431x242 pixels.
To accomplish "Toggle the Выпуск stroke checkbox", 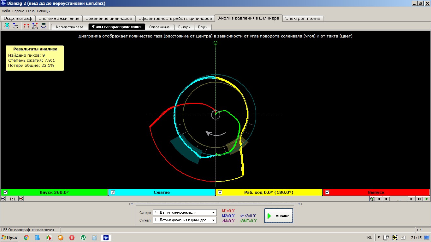I will [327, 192].
